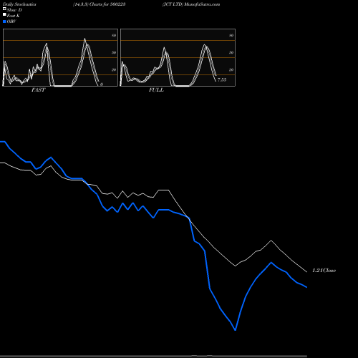Click the final point of white Close line
This screenshot has width=358, height=358.
pyautogui.click(x=306, y=272)
